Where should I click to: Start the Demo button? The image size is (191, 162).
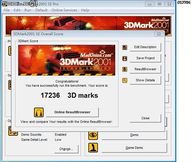click(134, 135)
